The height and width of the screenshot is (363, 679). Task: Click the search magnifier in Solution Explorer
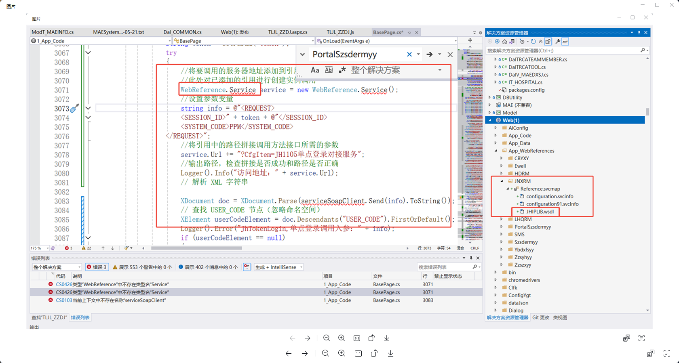[643, 50]
